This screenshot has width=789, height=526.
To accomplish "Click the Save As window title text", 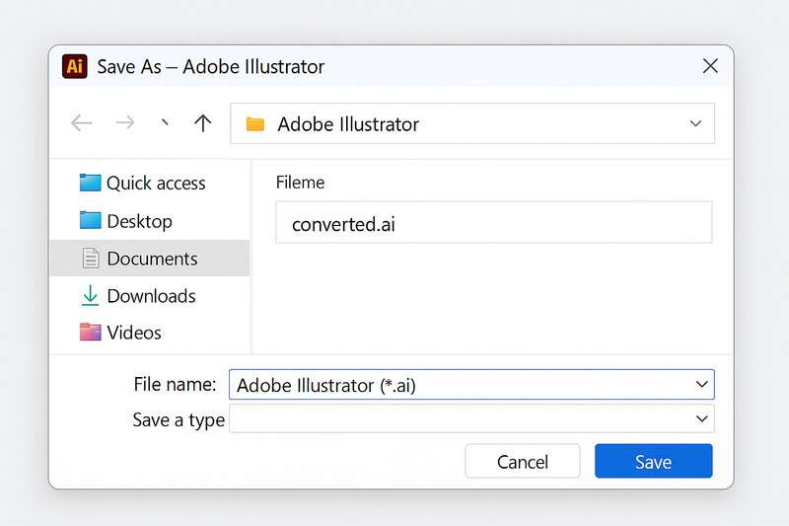I will coord(210,66).
